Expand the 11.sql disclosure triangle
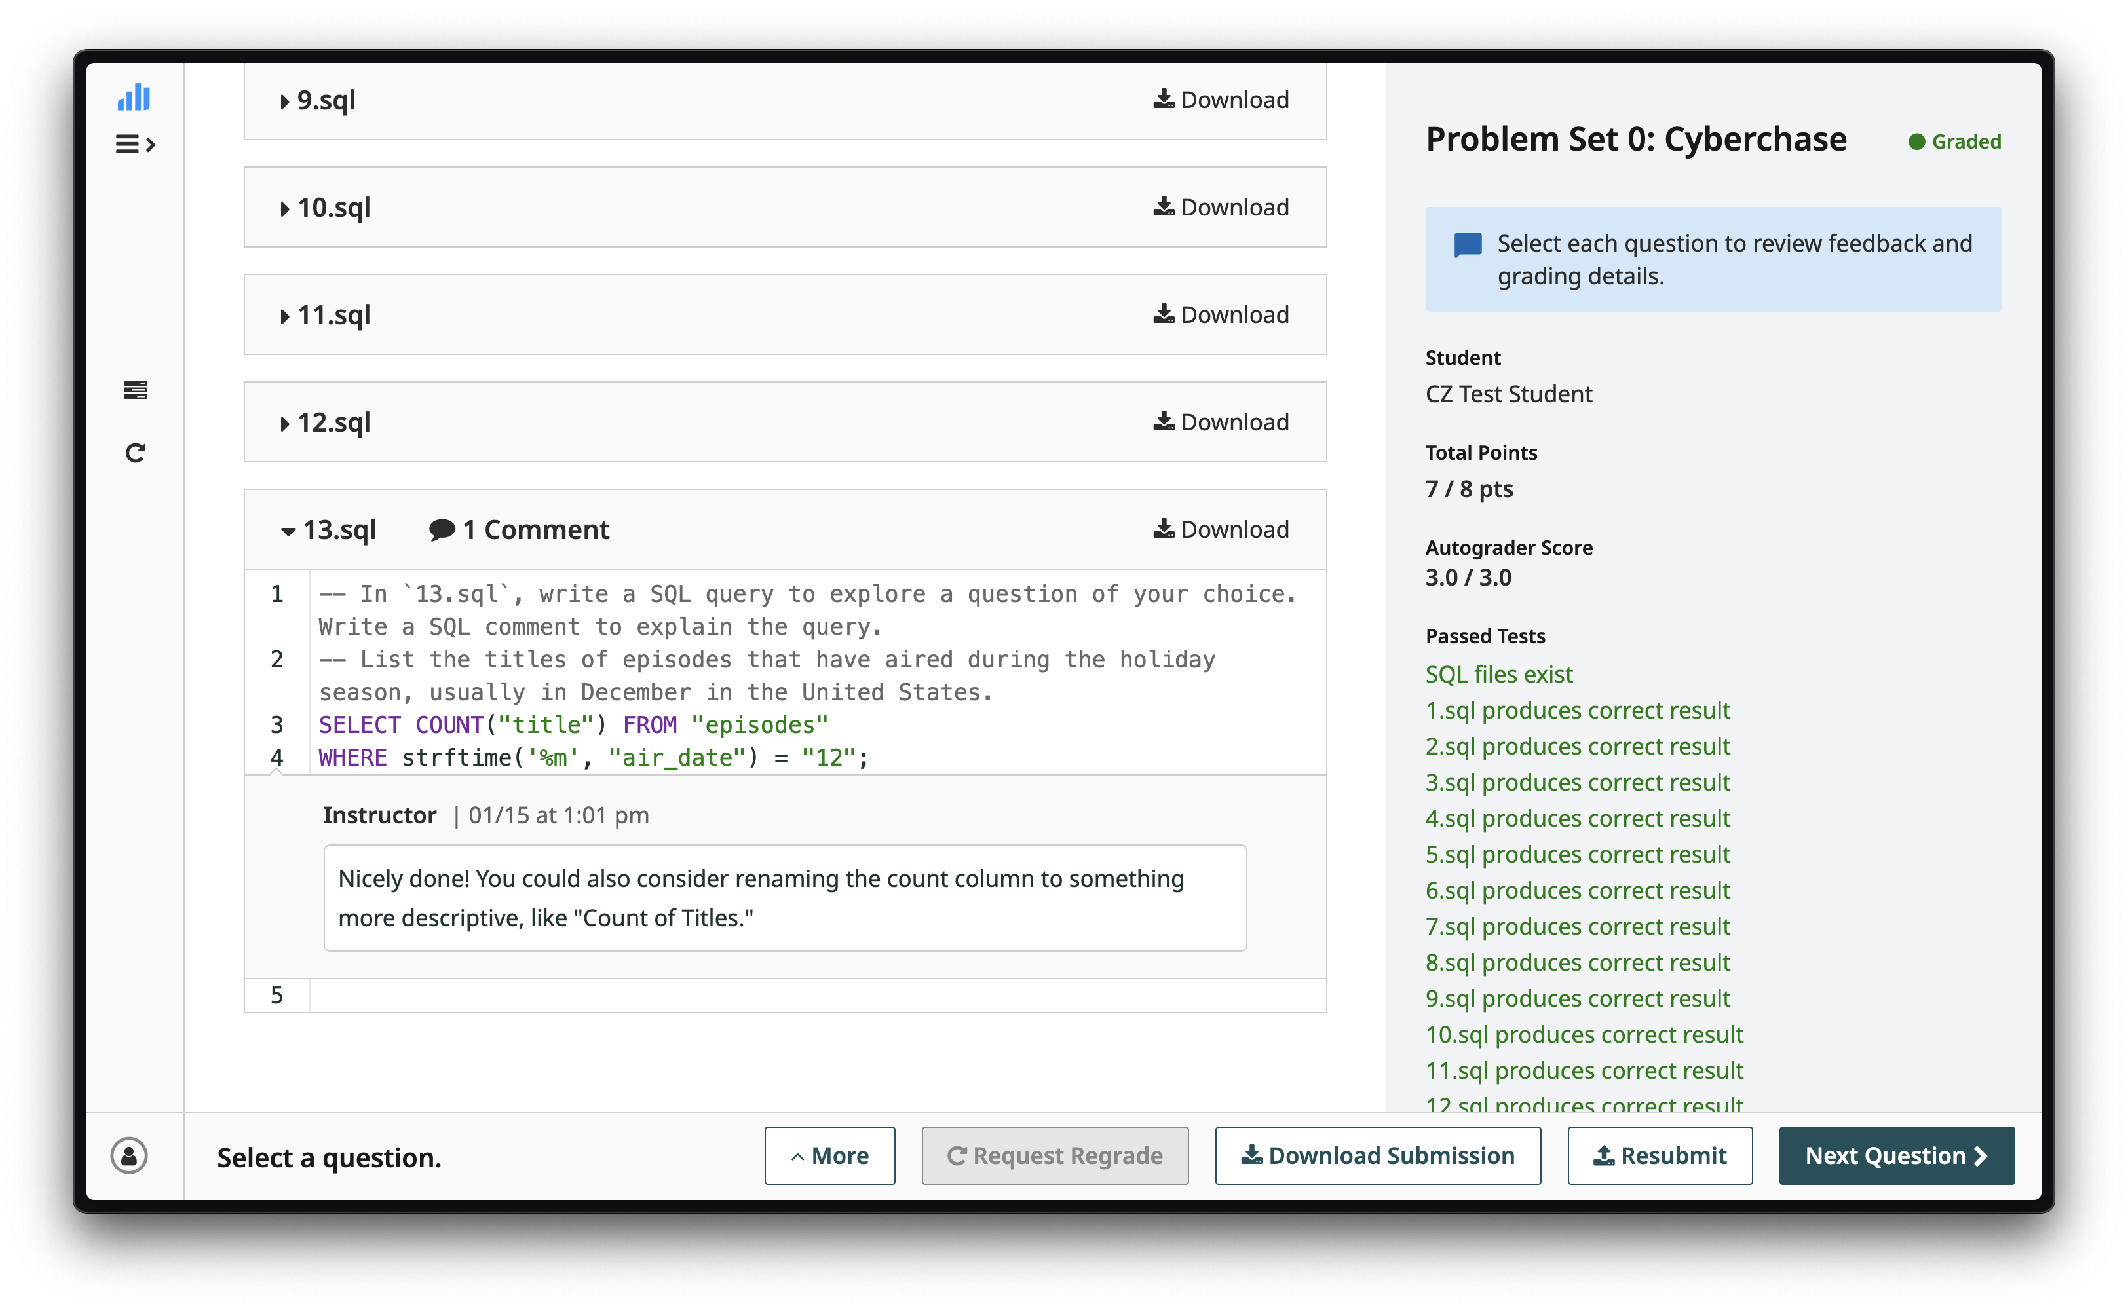 point(284,315)
